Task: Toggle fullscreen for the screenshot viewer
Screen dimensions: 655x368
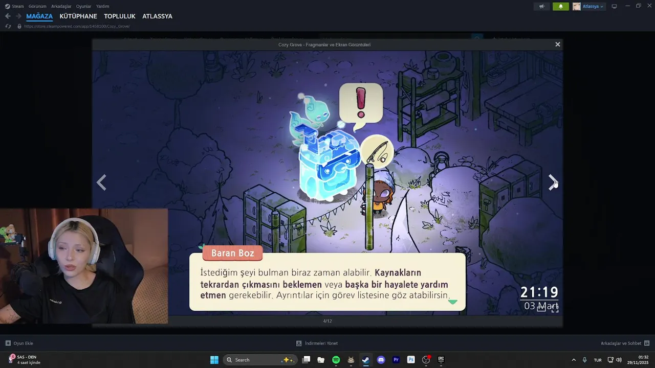Action: pyautogui.click(x=555, y=309)
